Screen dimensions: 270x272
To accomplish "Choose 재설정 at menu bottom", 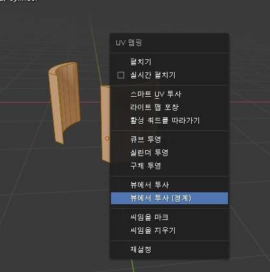I will pyautogui.click(x=169, y=250).
